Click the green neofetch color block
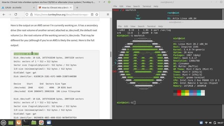This screenshot has width=224, height=126. coord(183,93)
